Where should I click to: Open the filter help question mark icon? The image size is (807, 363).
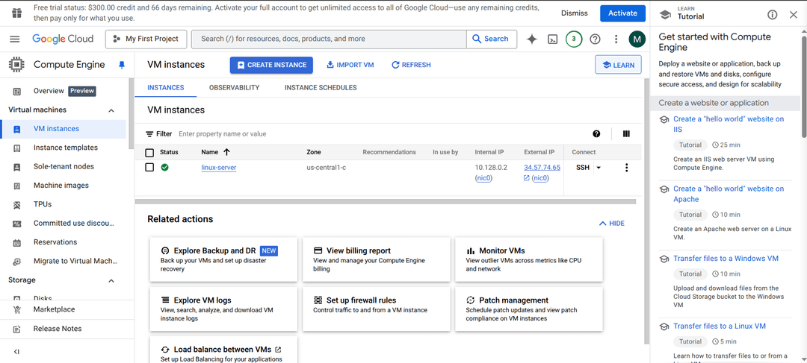(596, 134)
